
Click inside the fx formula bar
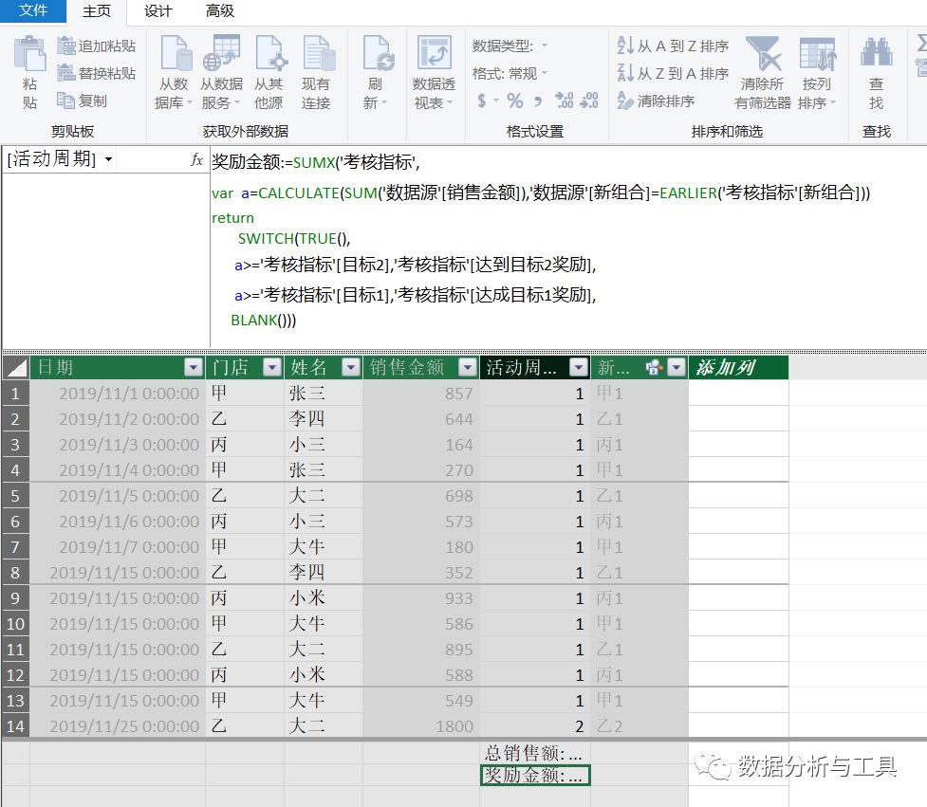click(x=380, y=161)
